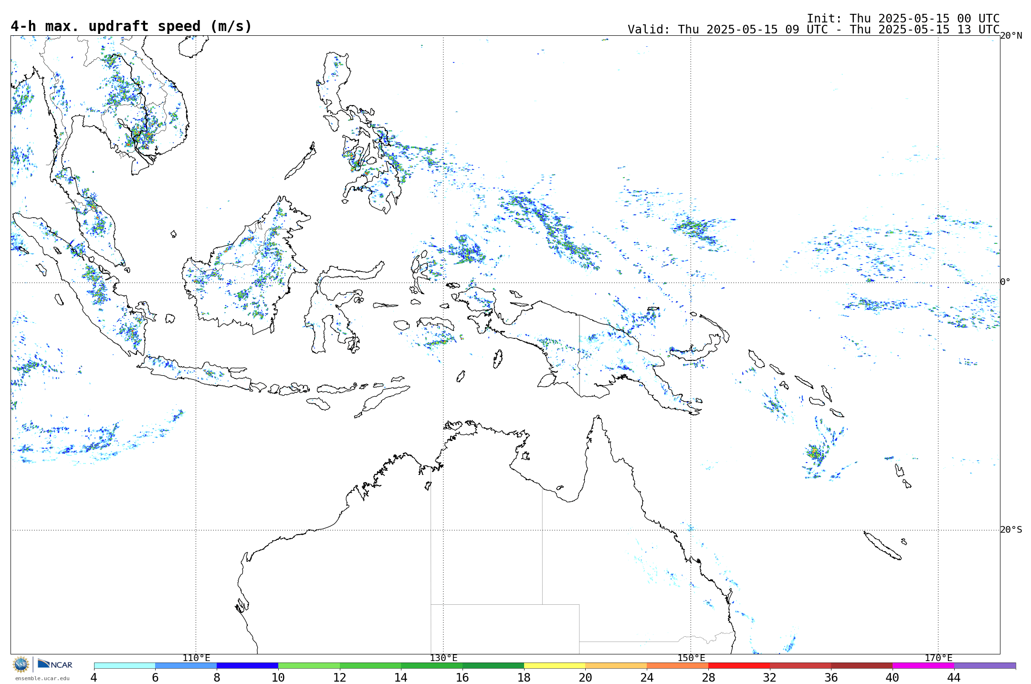Click the 0° equator latitude label
Image resolution: width=1031 pixels, height=684 pixels.
coord(1005,282)
